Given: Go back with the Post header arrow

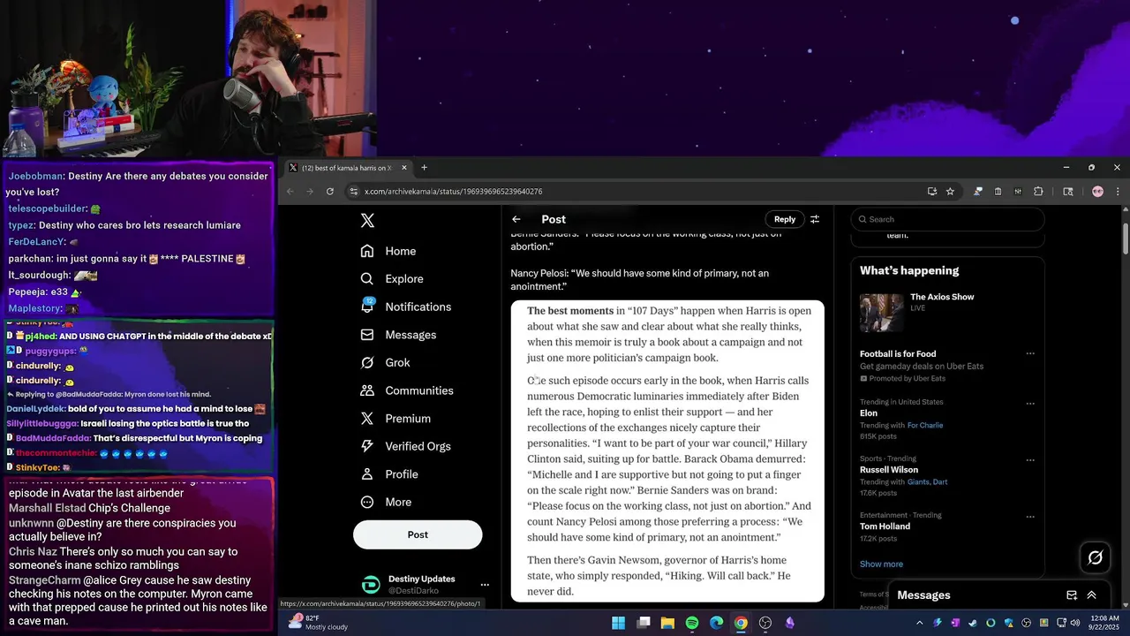Looking at the screenshot, I should 516,219.
